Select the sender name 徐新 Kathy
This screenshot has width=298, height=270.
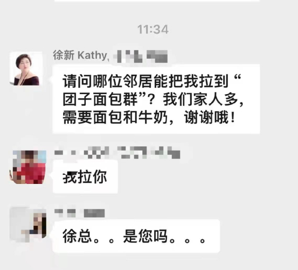(80, 55)
